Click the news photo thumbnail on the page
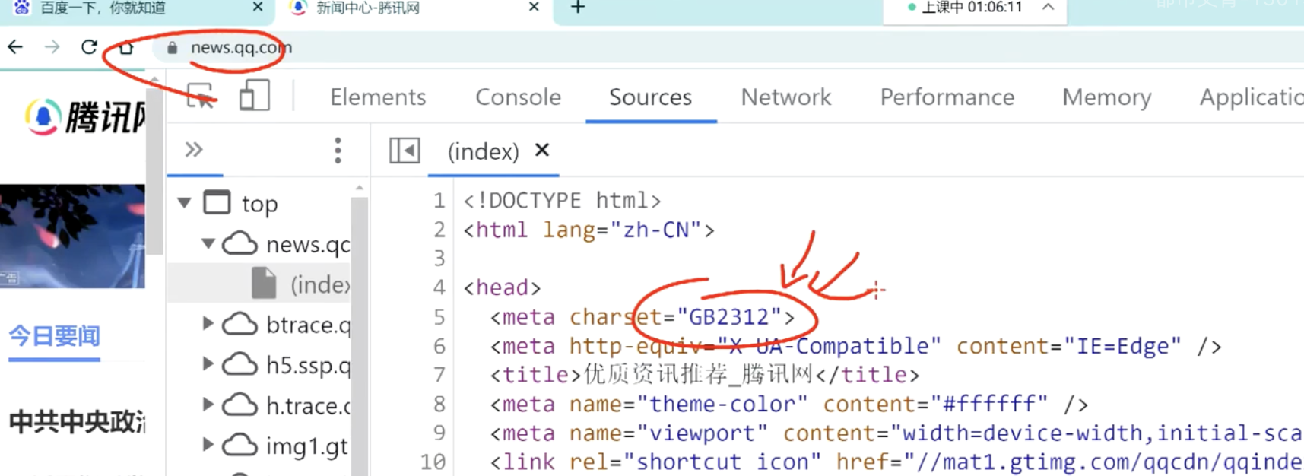Image resolution: width=1304 pixels, height=476 pixels. (72, 236)
